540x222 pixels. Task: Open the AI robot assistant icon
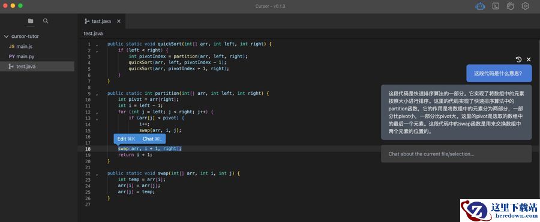click(480, 6)
